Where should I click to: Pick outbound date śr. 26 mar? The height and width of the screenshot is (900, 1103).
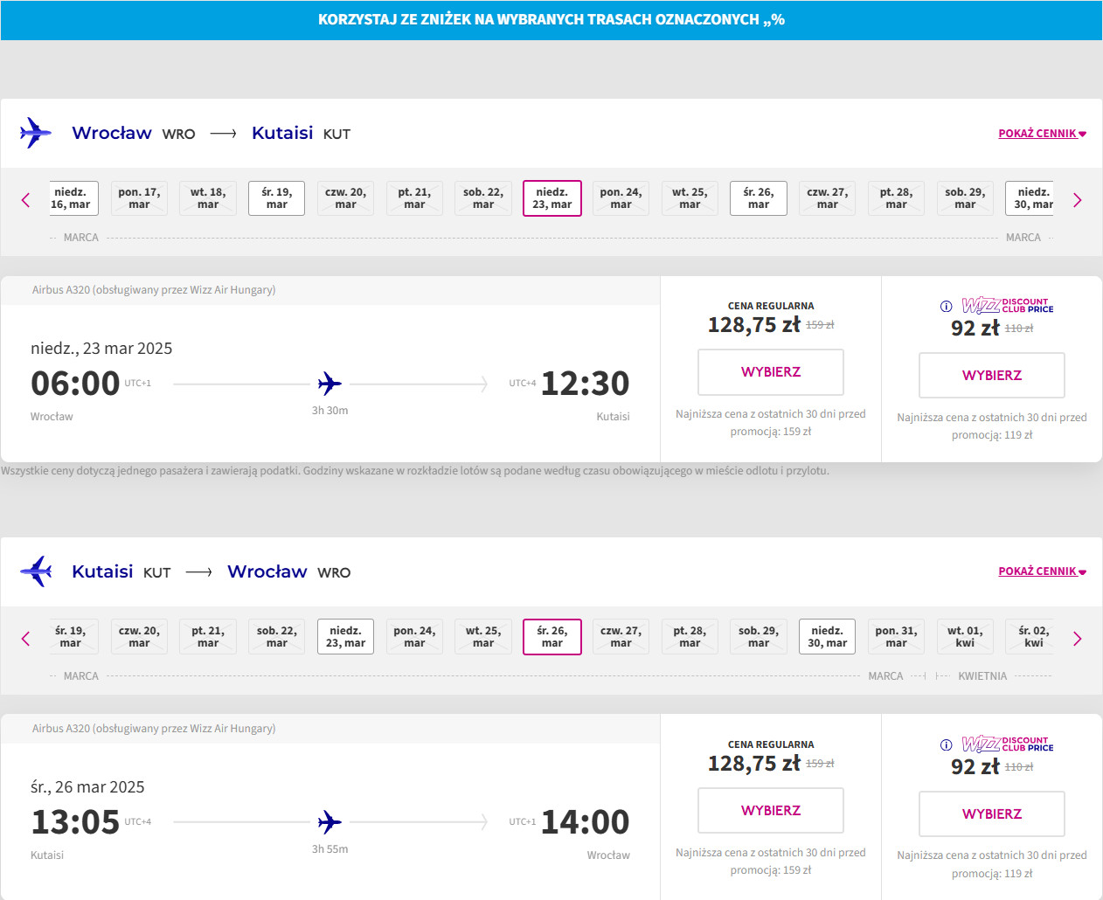coord(759,198)
